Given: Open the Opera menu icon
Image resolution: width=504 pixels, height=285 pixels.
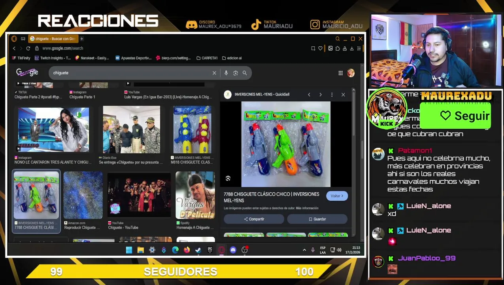Looking at the screenshot, I should point(14,39).
